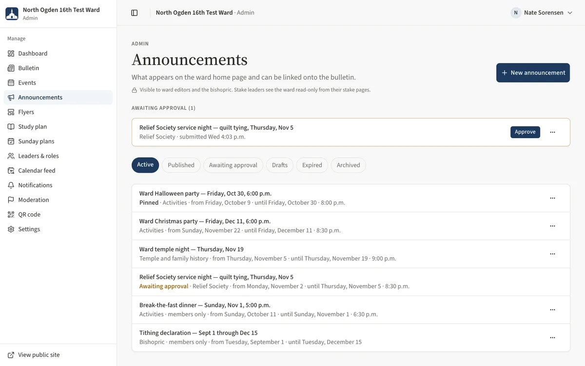Image resolution: width=585 pixels, height=366 pixels.
Task: Select the Awaiting approval filter tab
Action: pyautogui.click(x=233, y=165)
